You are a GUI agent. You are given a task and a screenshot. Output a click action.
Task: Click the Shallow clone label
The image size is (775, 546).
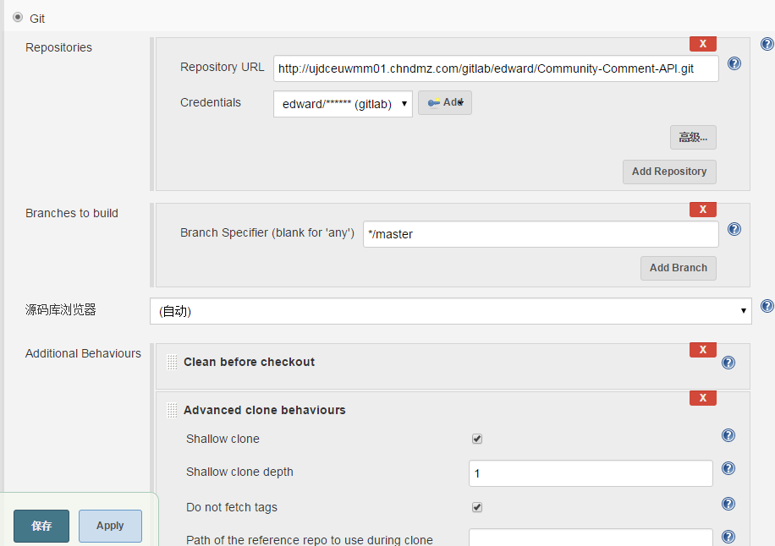[223, 440]
